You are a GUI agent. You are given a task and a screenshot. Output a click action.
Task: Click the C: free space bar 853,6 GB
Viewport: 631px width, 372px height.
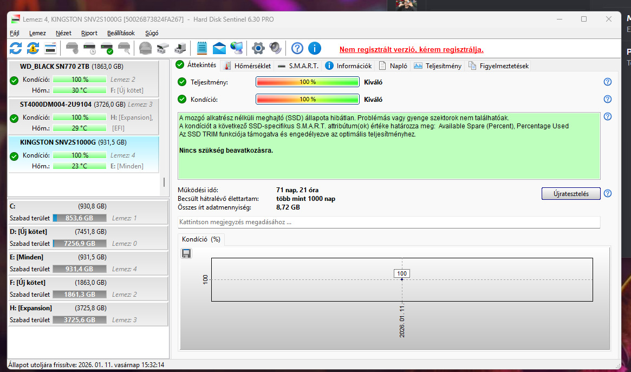tap(80, 218)
